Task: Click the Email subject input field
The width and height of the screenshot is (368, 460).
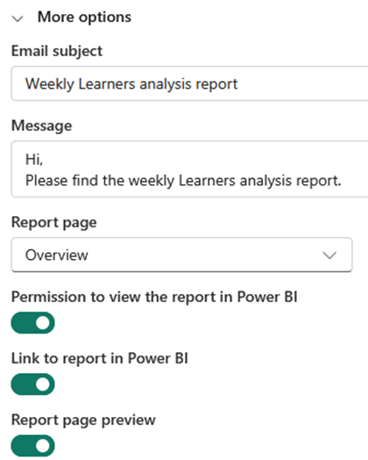Action: point(190,83)
